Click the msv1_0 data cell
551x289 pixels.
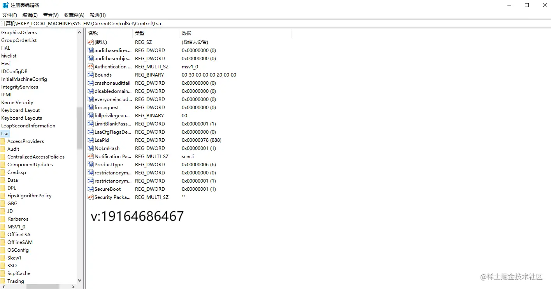coord(190,67)
